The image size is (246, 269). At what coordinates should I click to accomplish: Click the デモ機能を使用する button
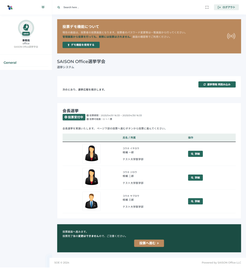[x=81, y=45]
